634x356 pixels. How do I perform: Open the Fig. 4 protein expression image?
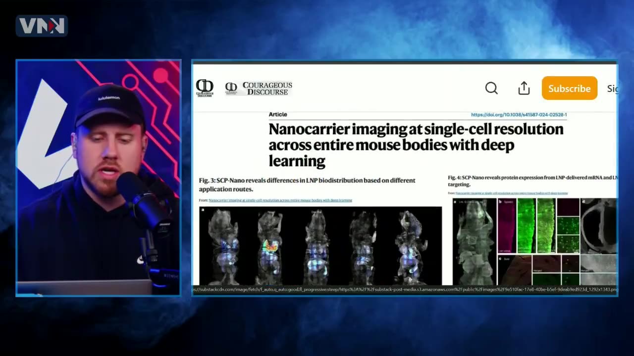[x=535, y=242]
